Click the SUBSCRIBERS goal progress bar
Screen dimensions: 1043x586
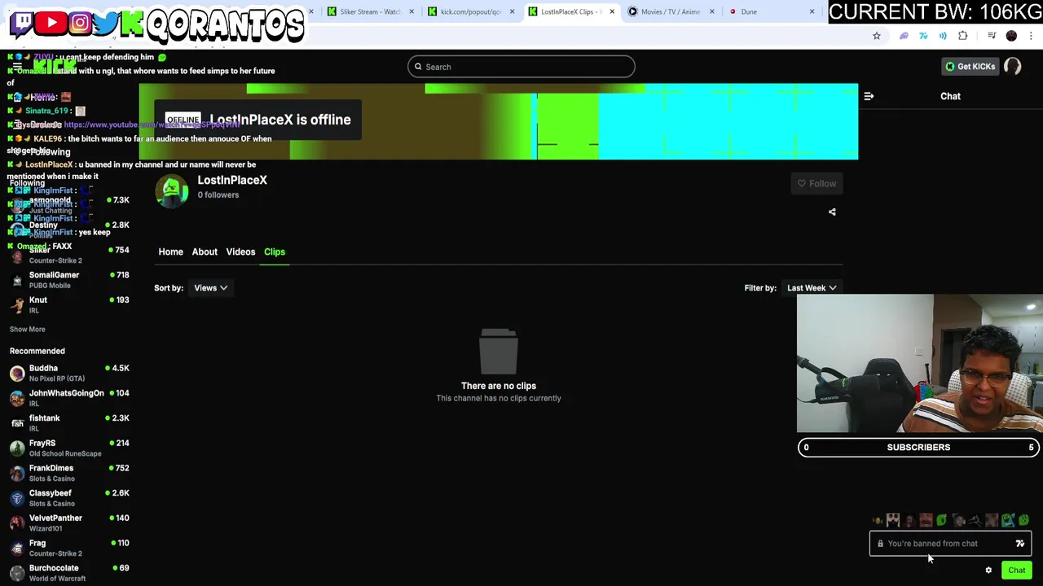[x=918, y=447]
